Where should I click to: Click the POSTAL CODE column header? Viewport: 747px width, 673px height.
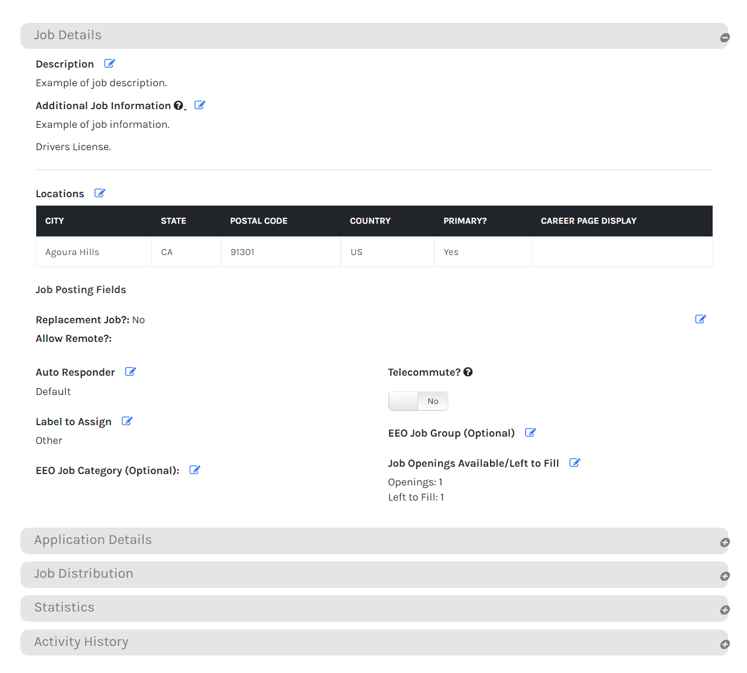pyautogui.click(x=258, y=221)
